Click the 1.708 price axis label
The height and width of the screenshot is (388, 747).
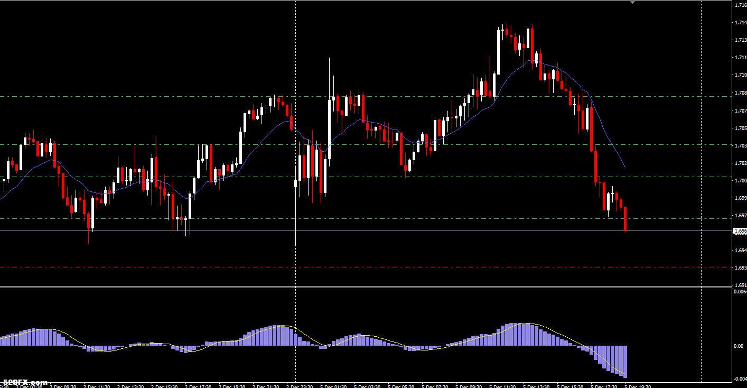[740, 93]
